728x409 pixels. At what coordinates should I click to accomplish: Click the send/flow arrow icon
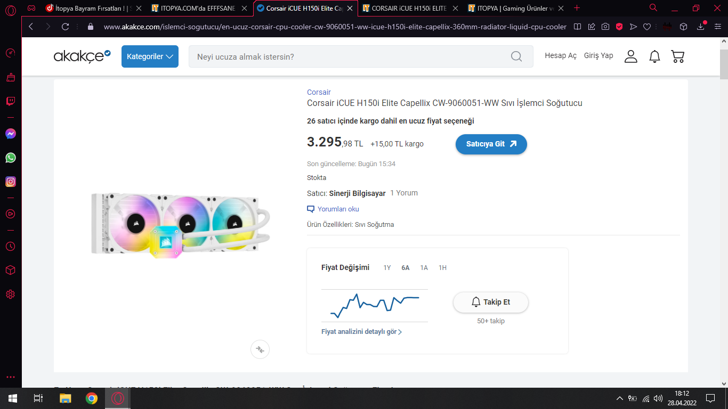click(x=633, y=27)
